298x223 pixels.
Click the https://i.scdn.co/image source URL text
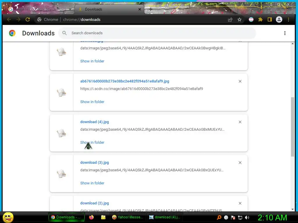[x=142, y=89]
